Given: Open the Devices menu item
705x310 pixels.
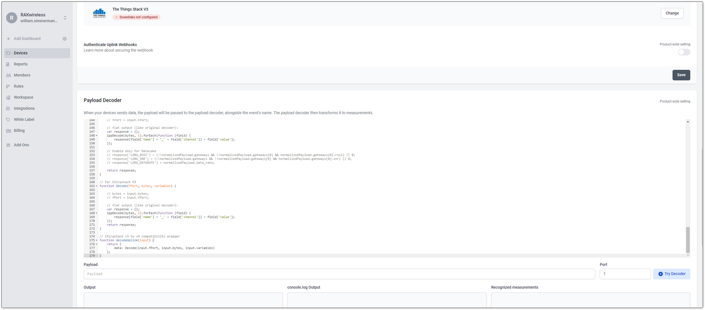Looking at the screenshot, I should tap(37, 53).
